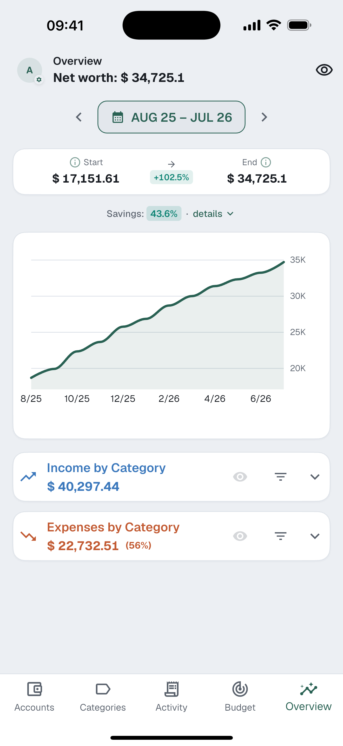Image resolution: width=343 pixels, height=746 pixels.
Task: Tap the Start value $ 17,151.61
Action: coord(86,178)
